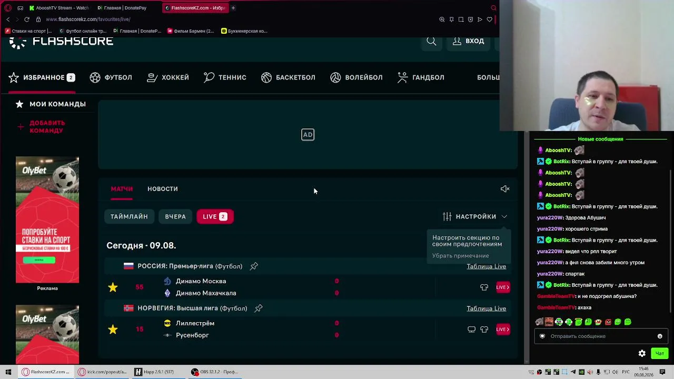Click the Flashscore logo

pyautogui.click(x=61, y=42)
